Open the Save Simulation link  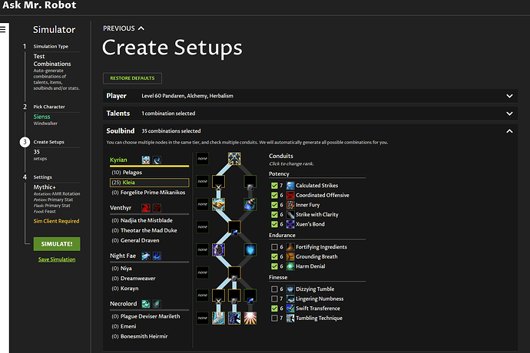coord(57,259)
